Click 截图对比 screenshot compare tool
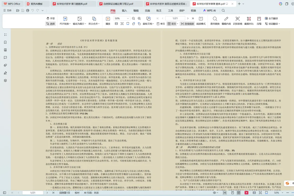This screenshot has width=294, height=196. click(249, 21)
